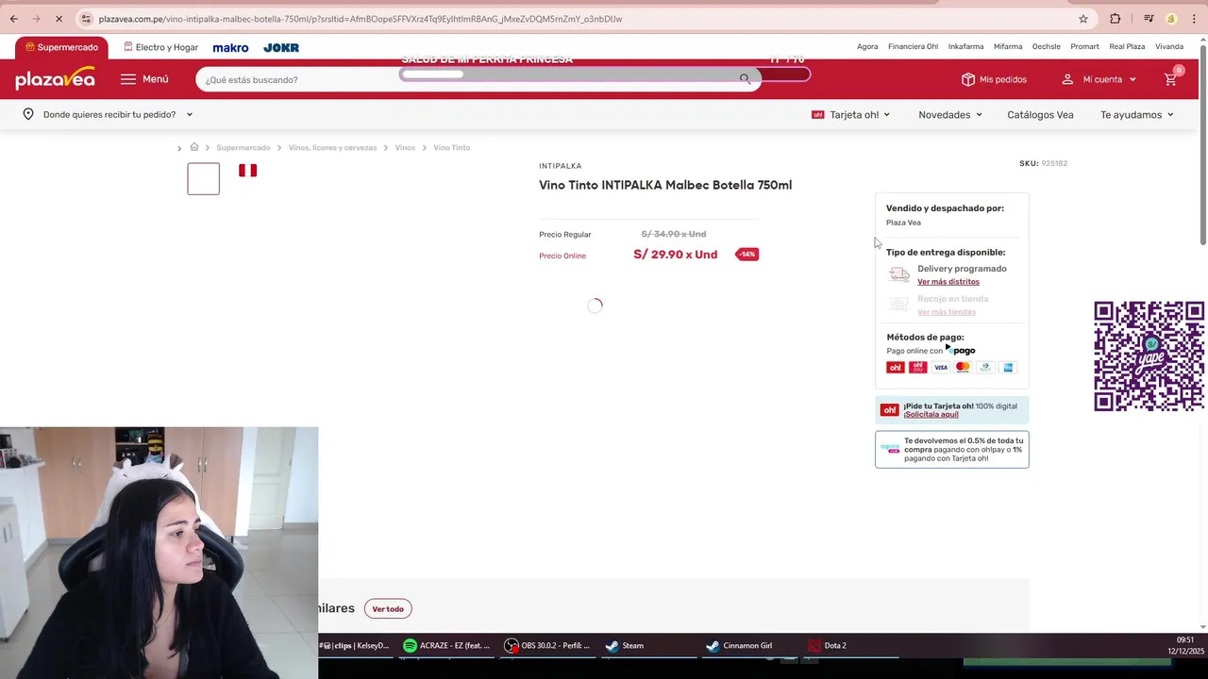Screen dimensions: 1208x679
Task: Click the Visa payment icon
Action: 941,367
